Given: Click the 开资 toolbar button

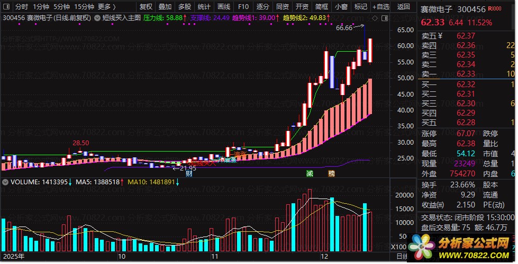Looking at the screenshot, I should click(x=302, y=6).
